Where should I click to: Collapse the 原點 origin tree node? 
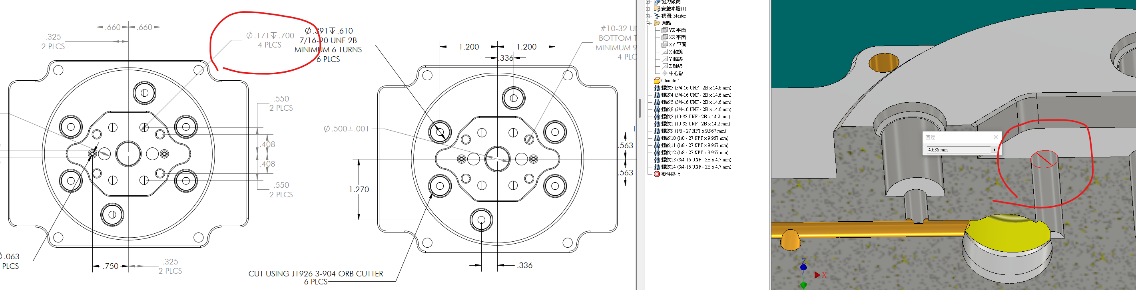(648, 23)
